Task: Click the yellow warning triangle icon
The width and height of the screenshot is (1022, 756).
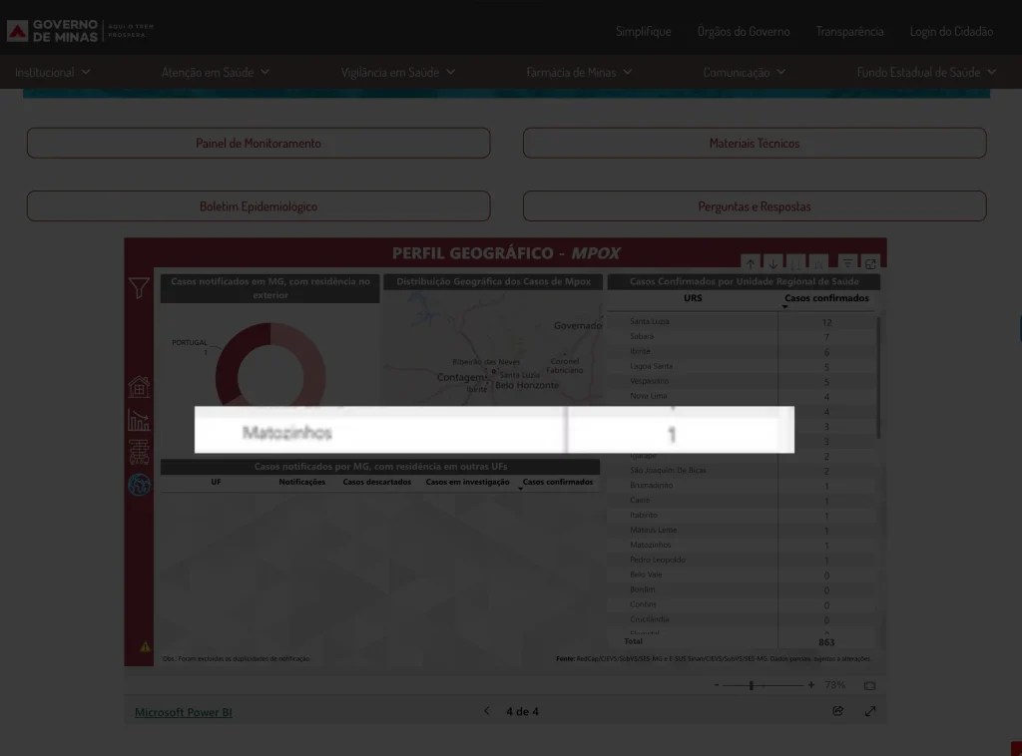Action: click(x=146, y=646)
